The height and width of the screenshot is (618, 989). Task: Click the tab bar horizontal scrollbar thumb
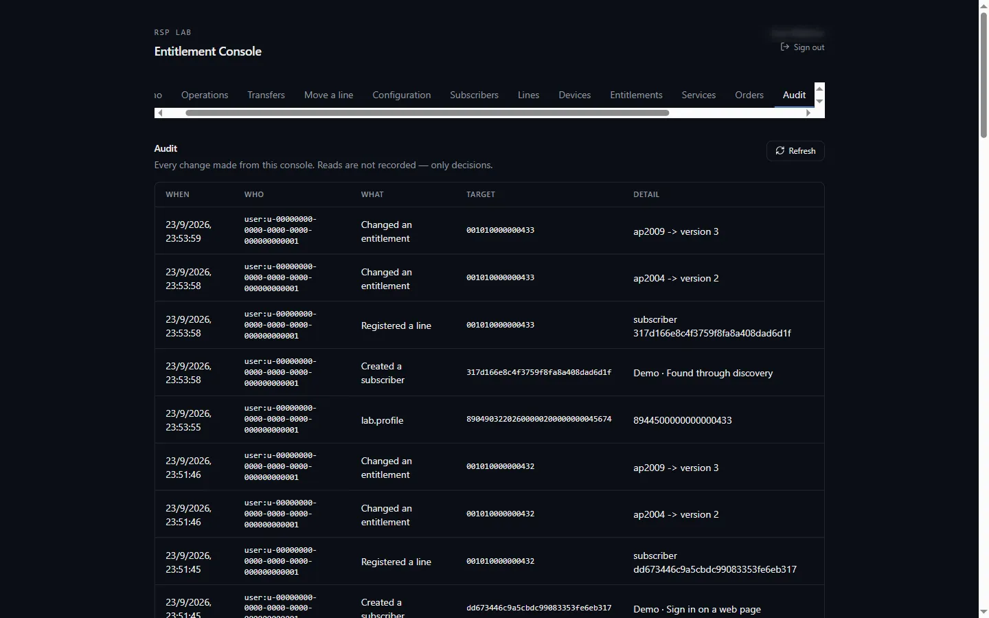click(427, 113)
